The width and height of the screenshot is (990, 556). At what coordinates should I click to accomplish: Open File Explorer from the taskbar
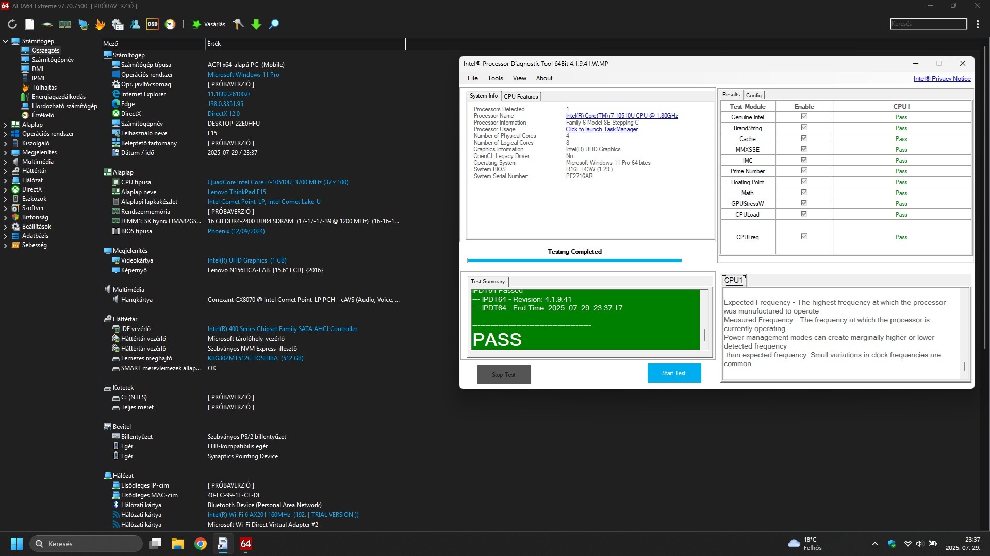point(178,544)
